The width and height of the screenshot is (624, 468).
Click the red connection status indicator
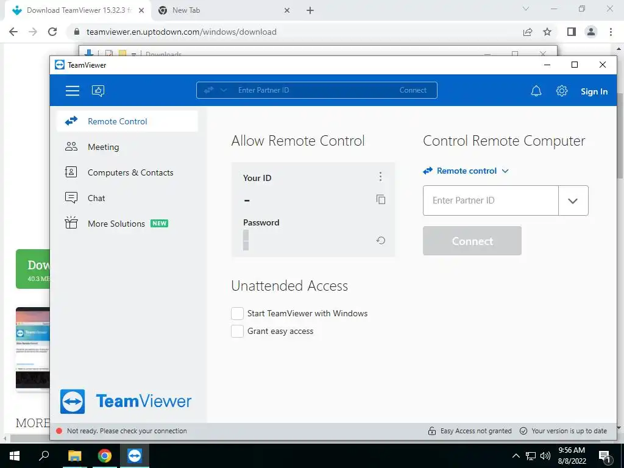(59, 431)
